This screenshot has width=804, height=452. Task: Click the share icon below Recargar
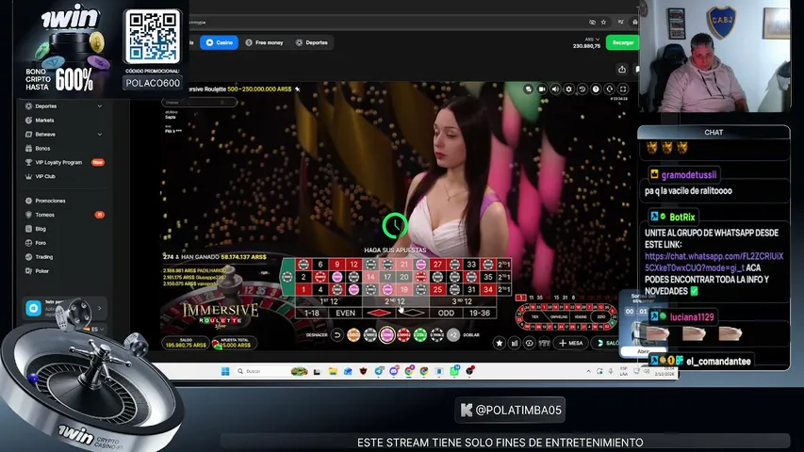[622, 69]
